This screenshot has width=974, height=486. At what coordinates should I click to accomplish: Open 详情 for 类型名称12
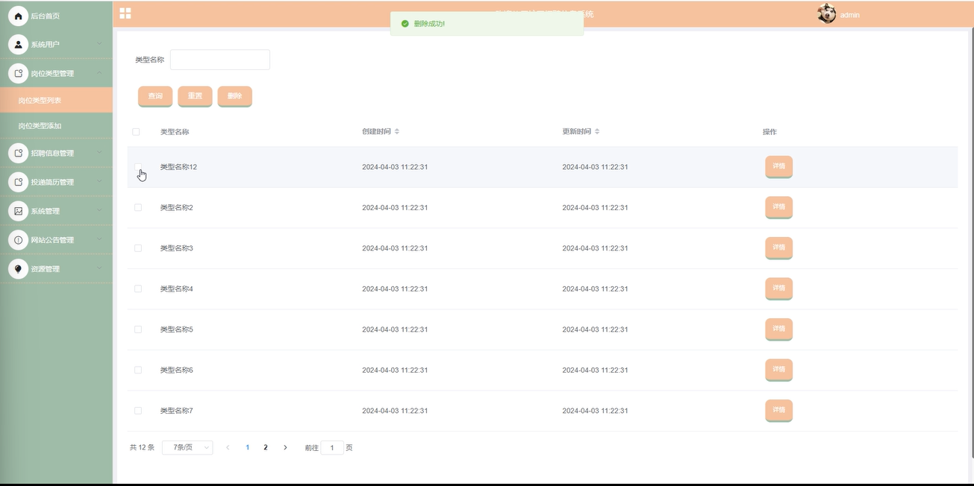[x=778, y=167]
